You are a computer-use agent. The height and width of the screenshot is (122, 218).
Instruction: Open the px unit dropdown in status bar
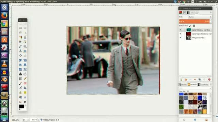coord(26,120)
